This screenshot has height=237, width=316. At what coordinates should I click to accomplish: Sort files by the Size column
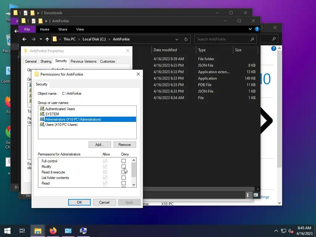pos(238,50)
